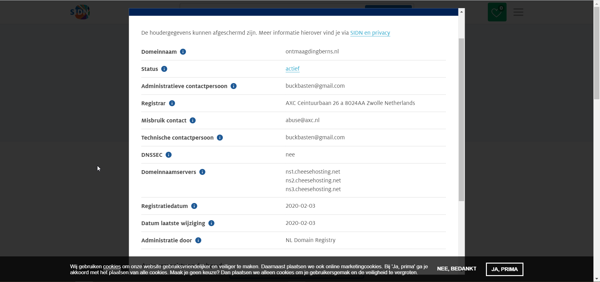The width and height of the screenshot is (600, 282).
Task: Decline cookies with NEE, BEDANKT
Action: pos(457,269)
